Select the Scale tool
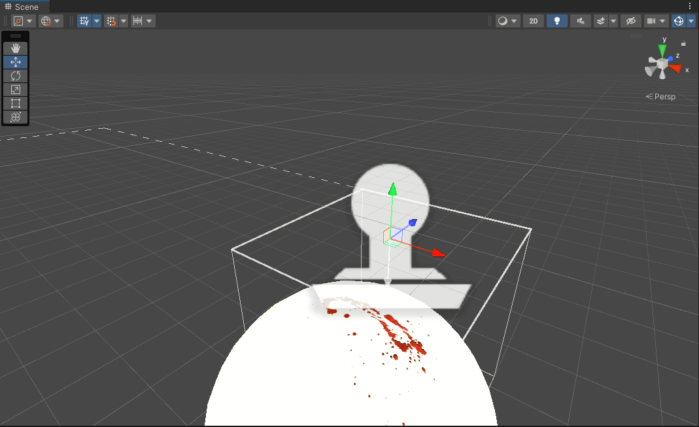 coord(15,90)
